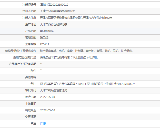Image resolution: width=160 pixels, height=129 pixels.
Task: Select registration number 津械注准20222190012
Action: click(x=54, y=5)
